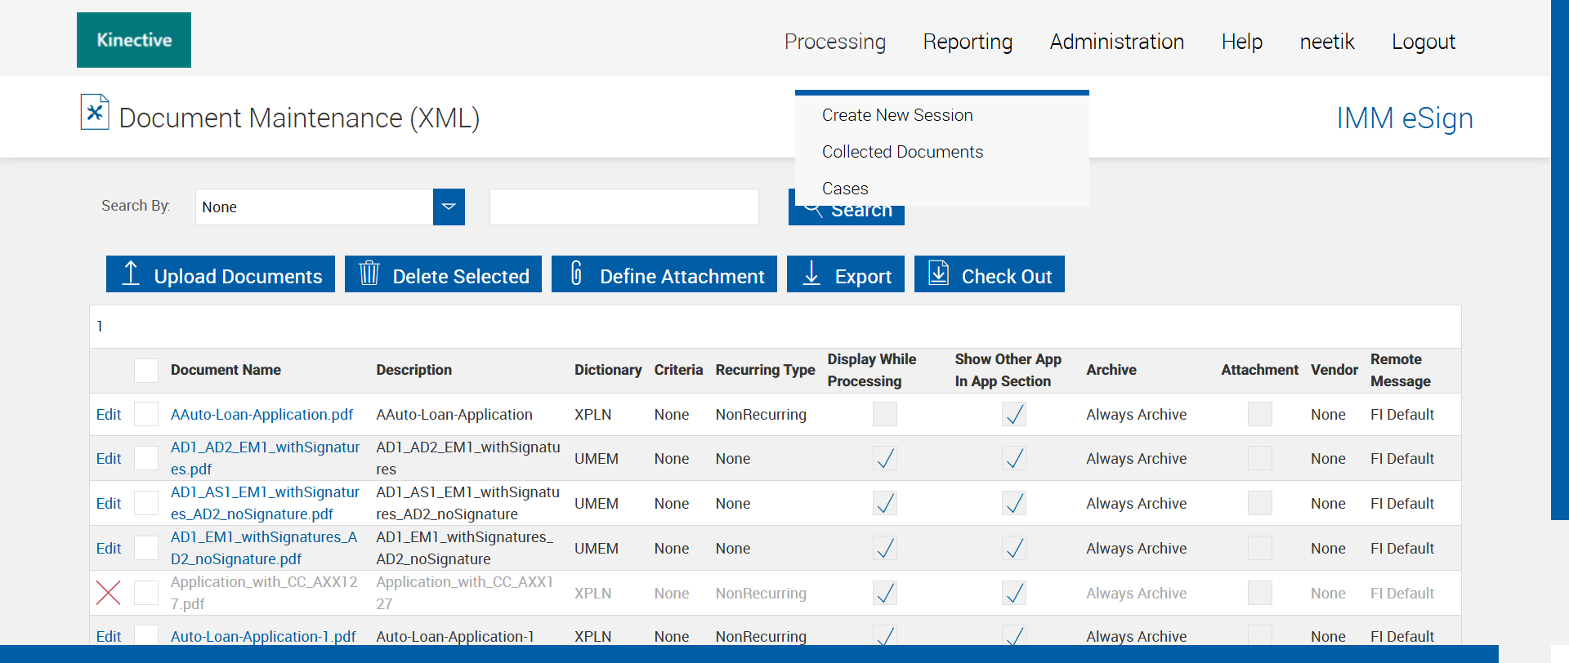
Task: Click the Check Out document icon
Action: pos(939,274)
